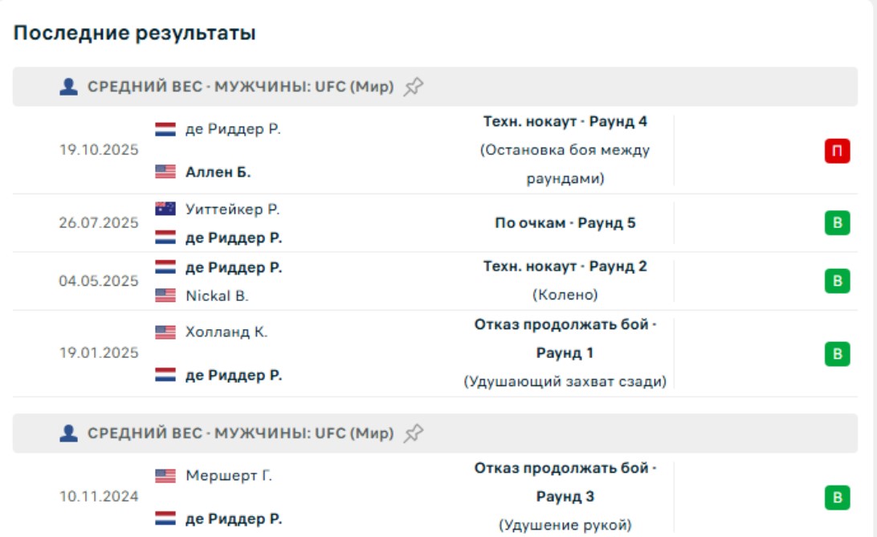This screenshot has width=877, height=537.
Task: Click the person icon in the header above the 19.10.2025 fight
Action: click(x=69, y=87)
